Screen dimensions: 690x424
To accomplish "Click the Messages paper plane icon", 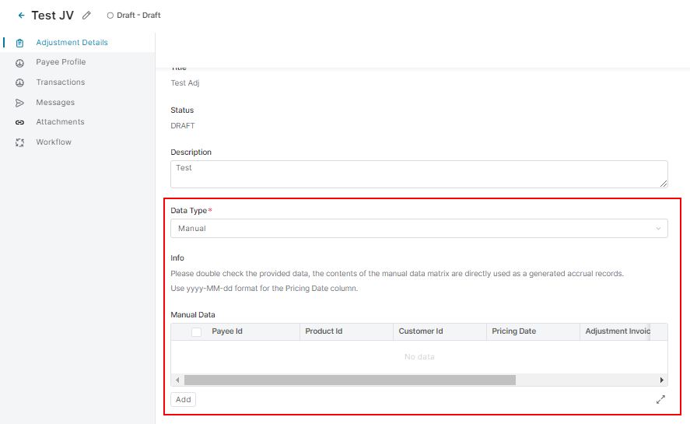I will pyautogui.click(x=19, y=103).
